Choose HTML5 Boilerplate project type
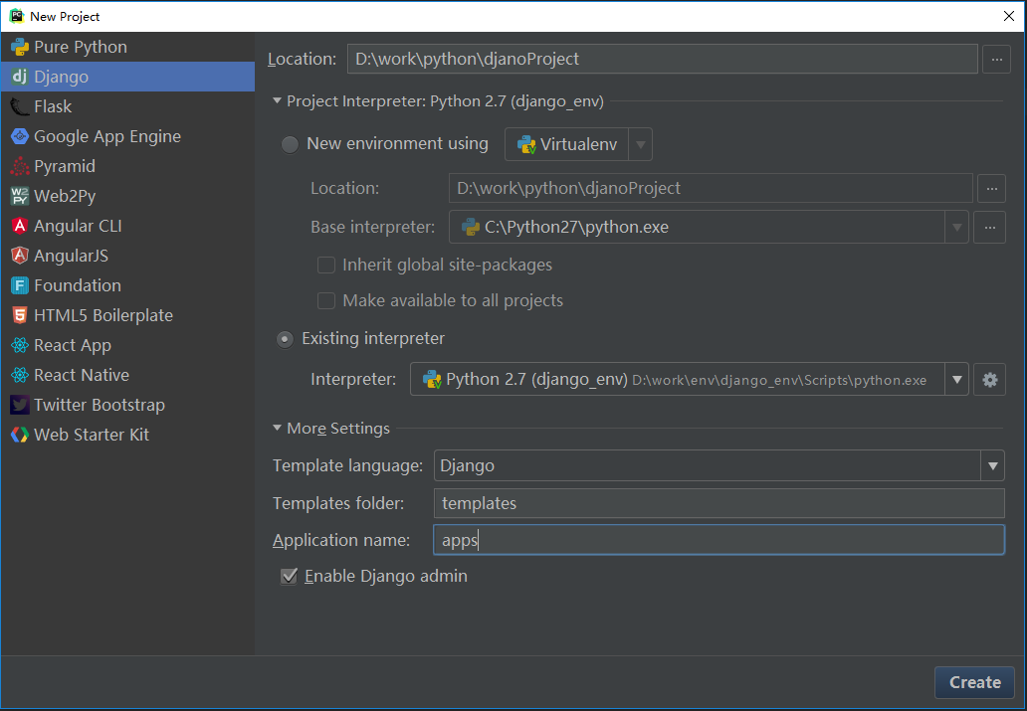 [127, 315]
